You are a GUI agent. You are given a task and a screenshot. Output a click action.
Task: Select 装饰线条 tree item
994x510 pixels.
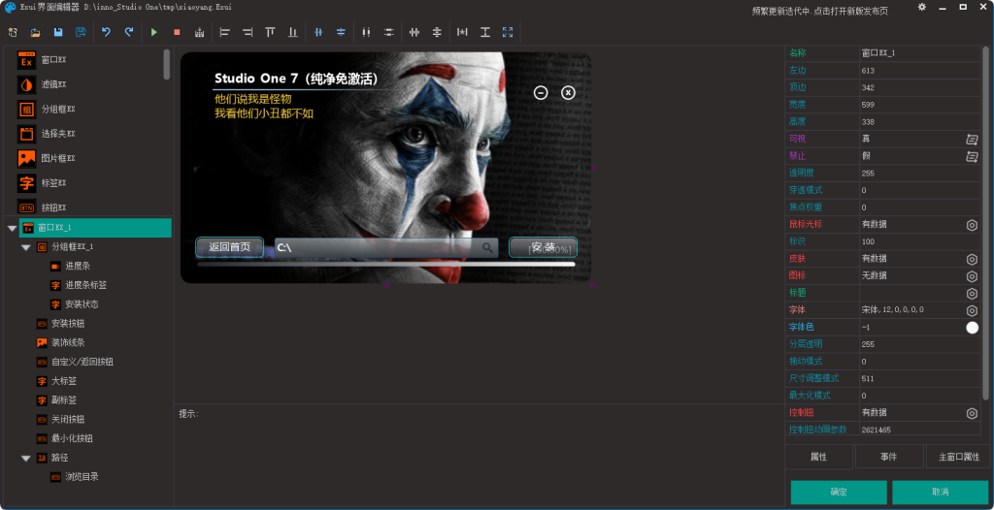(x=60, y=342)
